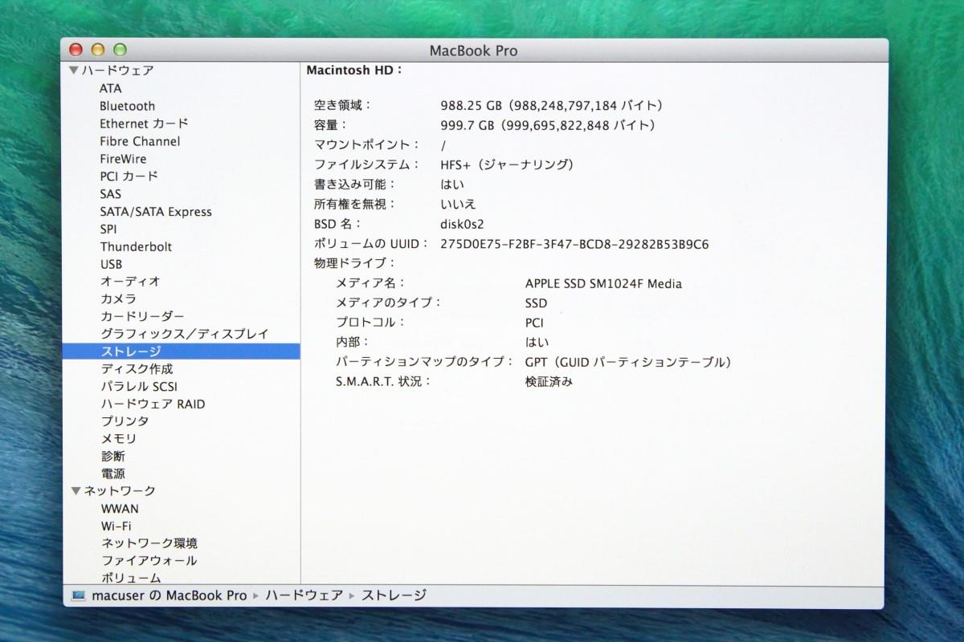964x642 pixels.
Task: Click the media type value SSD
Action: (x=536, y=303)
